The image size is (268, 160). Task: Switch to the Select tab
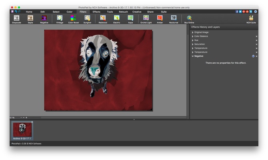[56, 12]
